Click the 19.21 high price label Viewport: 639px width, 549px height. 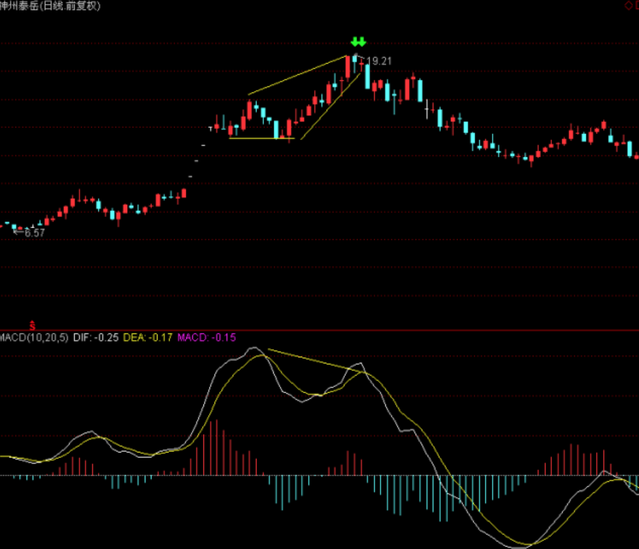pos(379,61)
